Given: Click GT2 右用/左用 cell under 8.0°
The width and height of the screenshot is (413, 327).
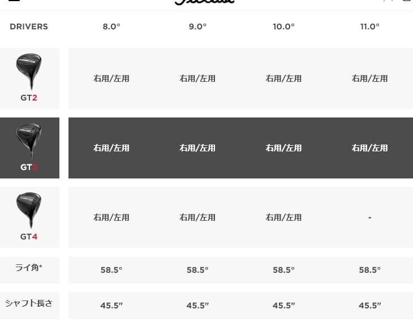Looking at the screenshot, I should pos(111,79).
